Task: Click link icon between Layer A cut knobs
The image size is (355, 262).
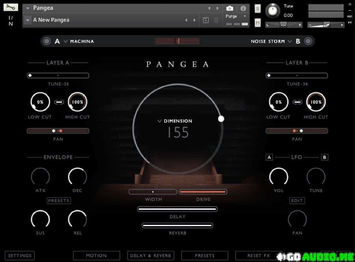Action: [x=59, y=102]
